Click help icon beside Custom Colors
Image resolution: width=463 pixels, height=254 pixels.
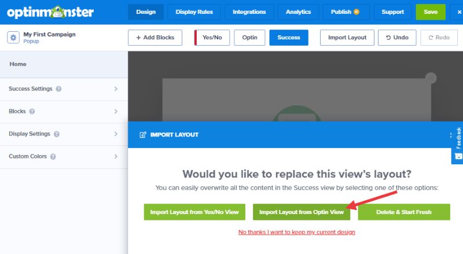point(53,157)
